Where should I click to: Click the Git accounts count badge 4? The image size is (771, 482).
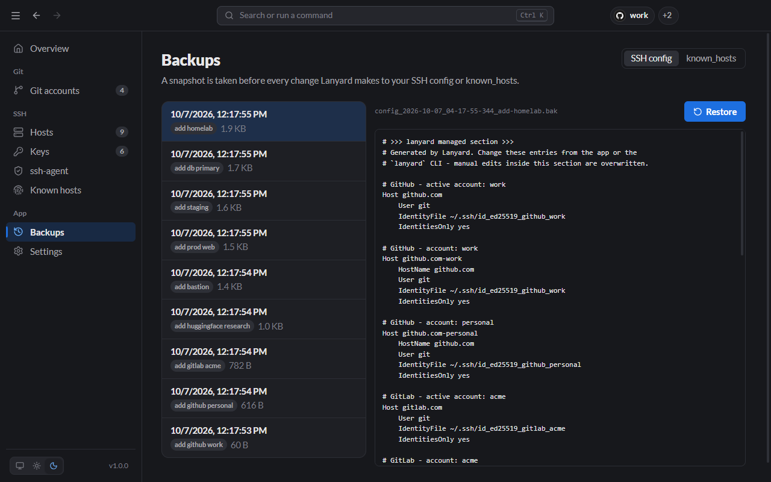pyautogui.click(x=122, y=91)
